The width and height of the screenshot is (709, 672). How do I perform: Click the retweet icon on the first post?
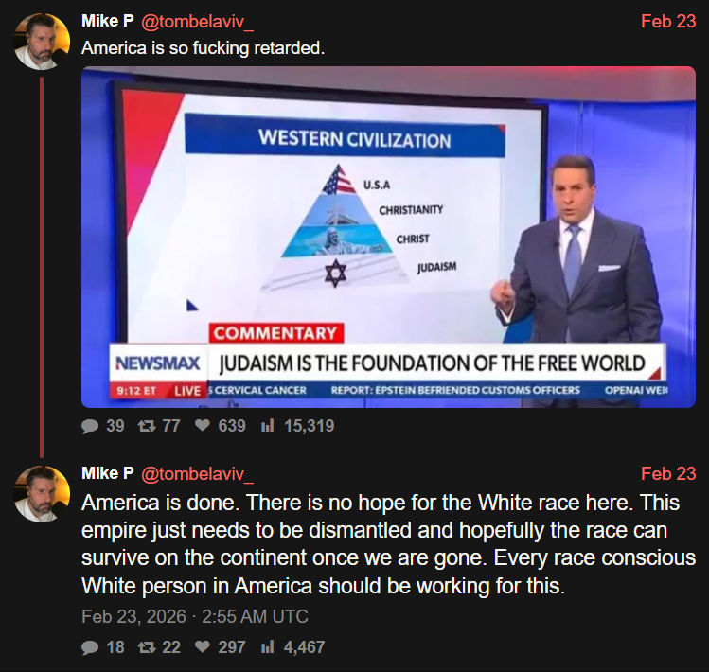147,426
